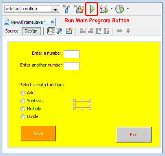The height and width of the screenshot is (156, 165).
Task: Click the Build Project hammer icon
Action: point(67,9)
